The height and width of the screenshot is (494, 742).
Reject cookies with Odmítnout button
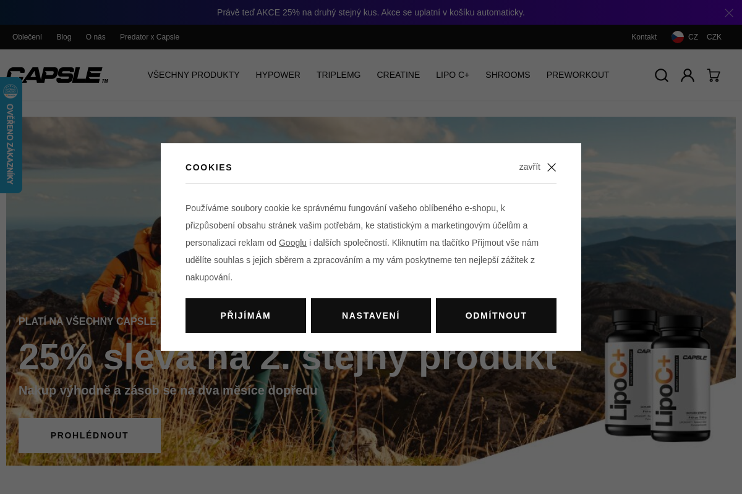pos(496,316)
